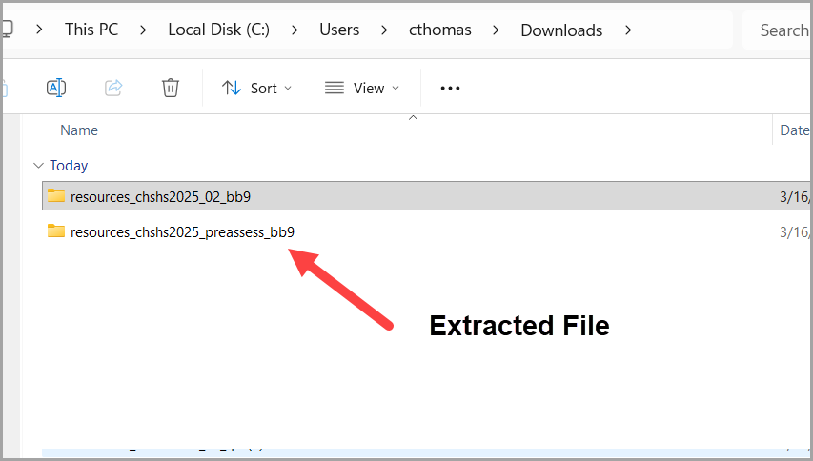Click the resources_chshs2025_02_bb9 folder icon
The image size is (813, 461).
point(56,196)
